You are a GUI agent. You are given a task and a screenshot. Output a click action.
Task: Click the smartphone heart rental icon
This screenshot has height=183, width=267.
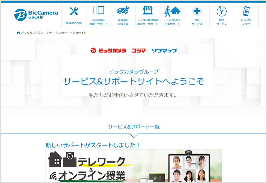(x=246, y=11)
